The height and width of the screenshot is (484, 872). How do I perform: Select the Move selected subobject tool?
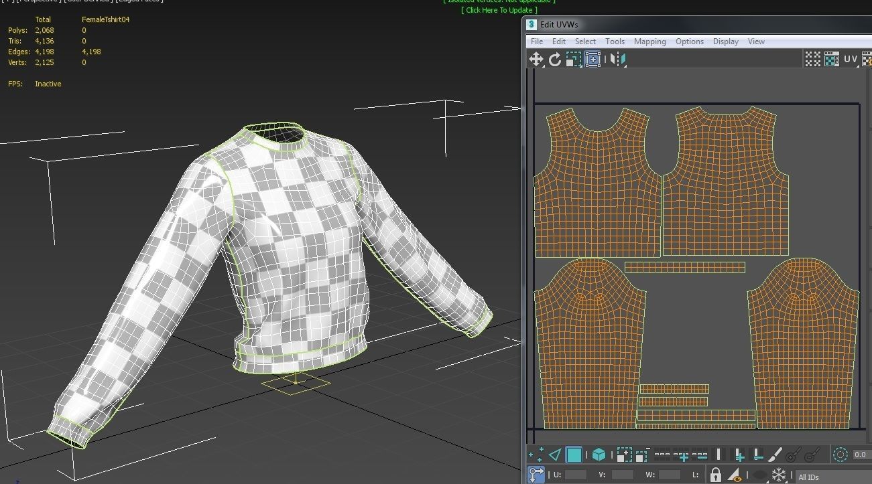[536, 59]
